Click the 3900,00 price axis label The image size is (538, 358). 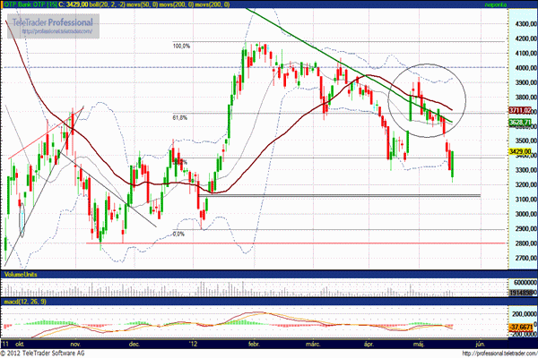(525, 82)
